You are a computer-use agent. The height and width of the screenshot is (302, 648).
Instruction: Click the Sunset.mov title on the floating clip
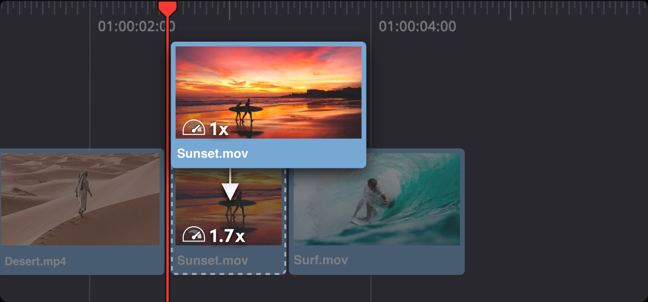(212, 154)
